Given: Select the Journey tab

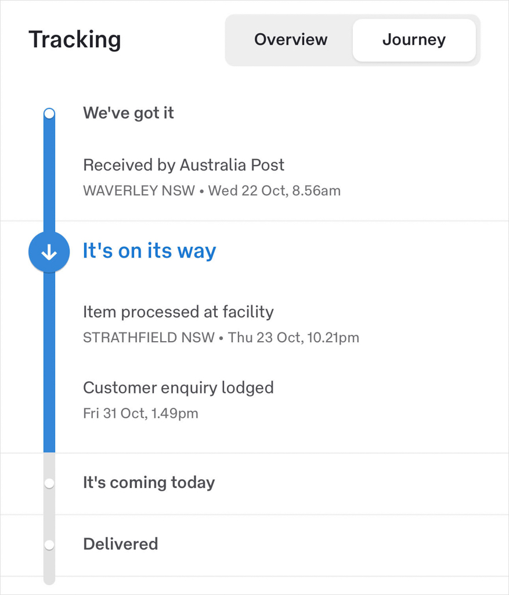Looking at the screenshot, I should coord(414,40).
